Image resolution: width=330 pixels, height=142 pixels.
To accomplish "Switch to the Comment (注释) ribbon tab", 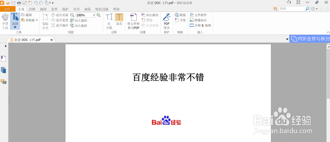I will coord(32,9).
